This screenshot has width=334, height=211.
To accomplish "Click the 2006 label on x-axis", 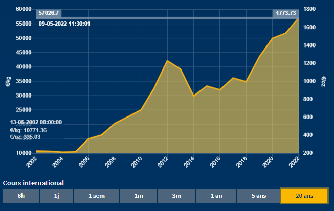I will click(87, 162).
